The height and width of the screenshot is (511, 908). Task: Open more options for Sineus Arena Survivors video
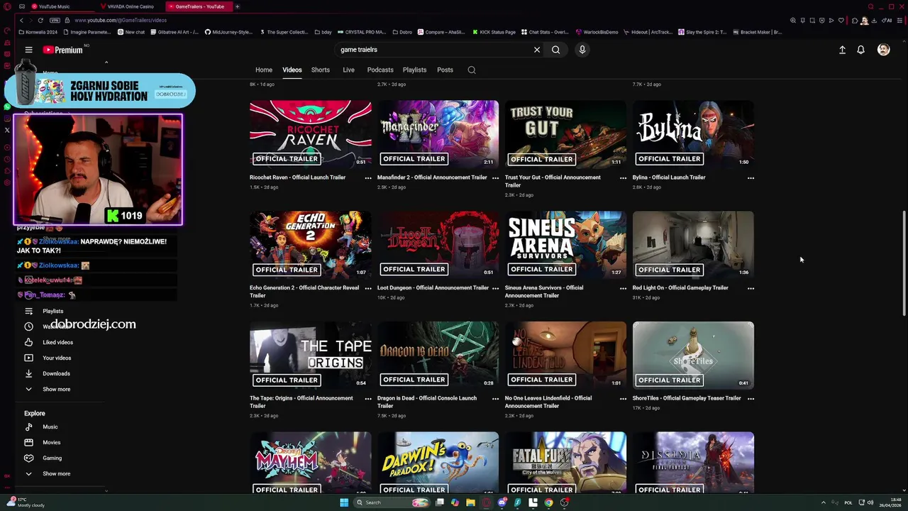coord(623,288)
